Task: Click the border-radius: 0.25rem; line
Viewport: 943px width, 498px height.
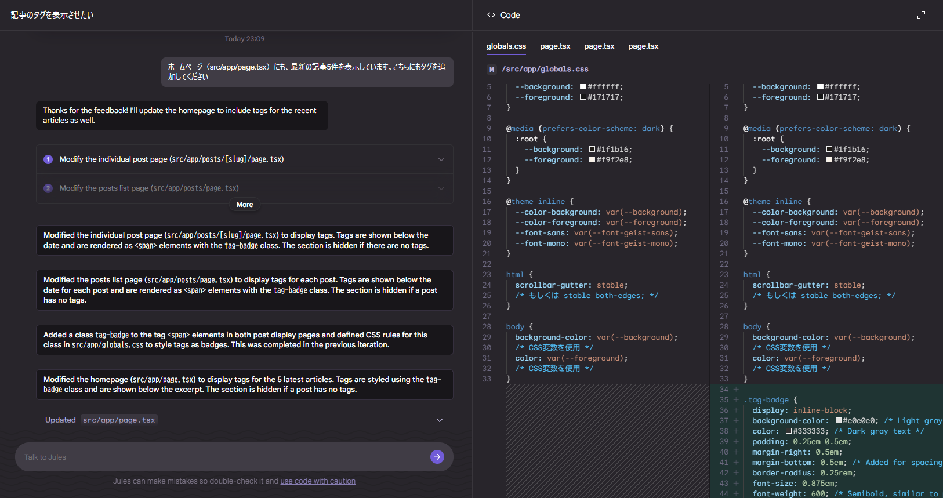Action: coord(804,473)
